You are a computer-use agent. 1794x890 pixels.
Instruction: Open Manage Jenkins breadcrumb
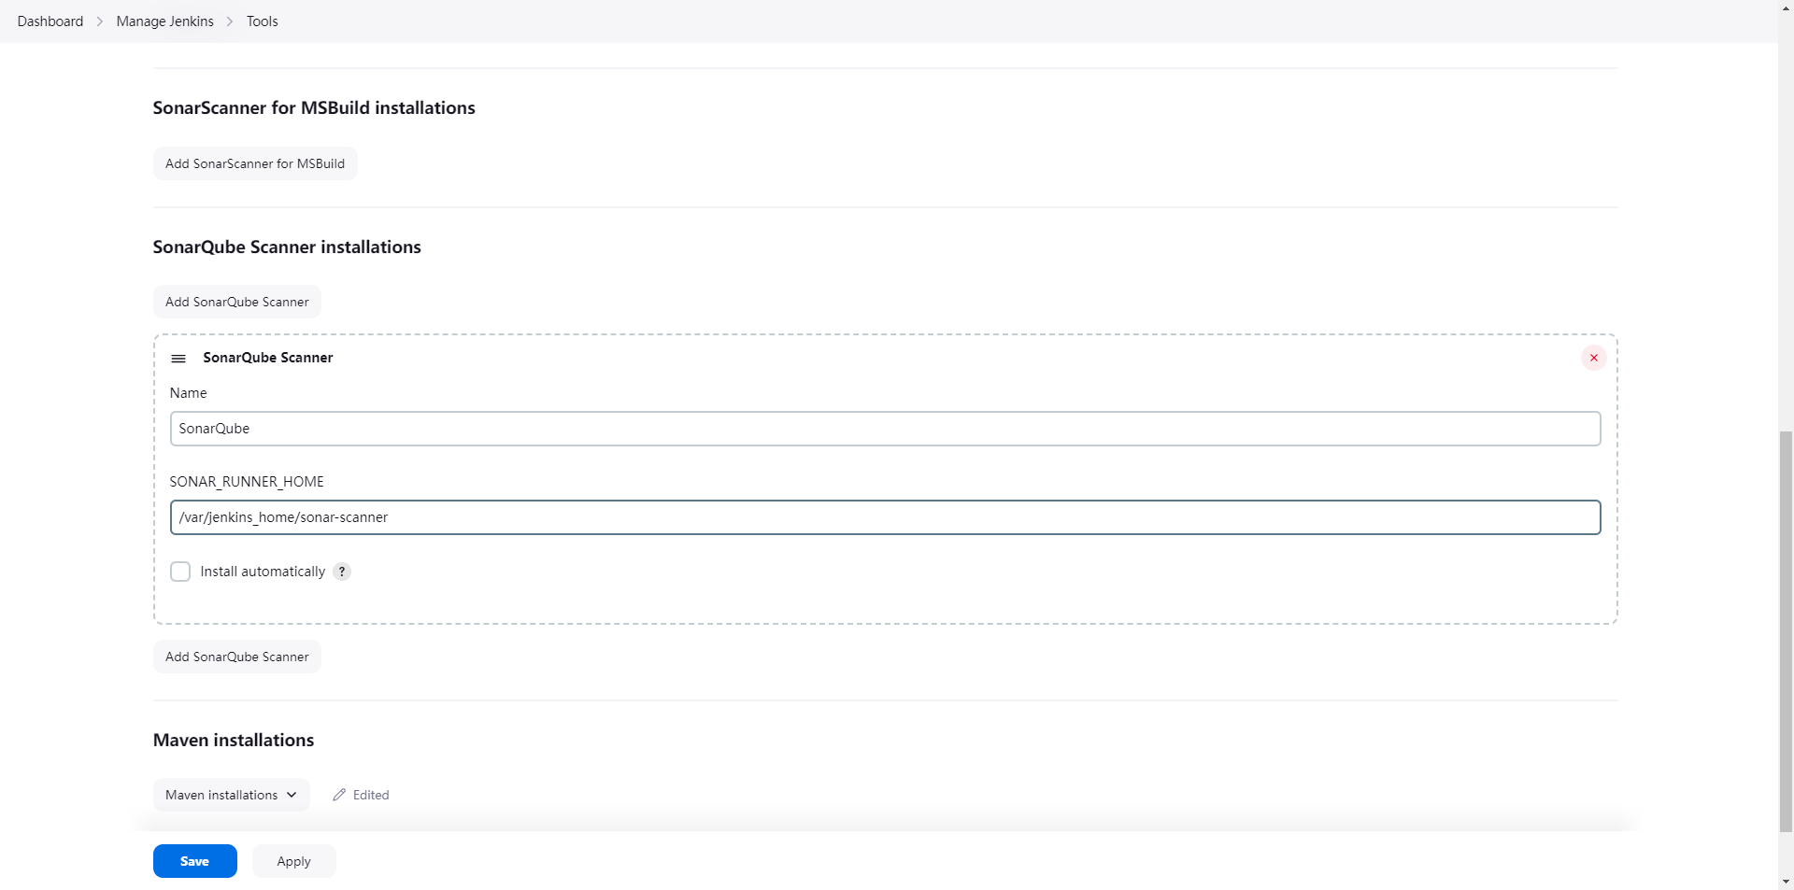[x=164, y=21]
